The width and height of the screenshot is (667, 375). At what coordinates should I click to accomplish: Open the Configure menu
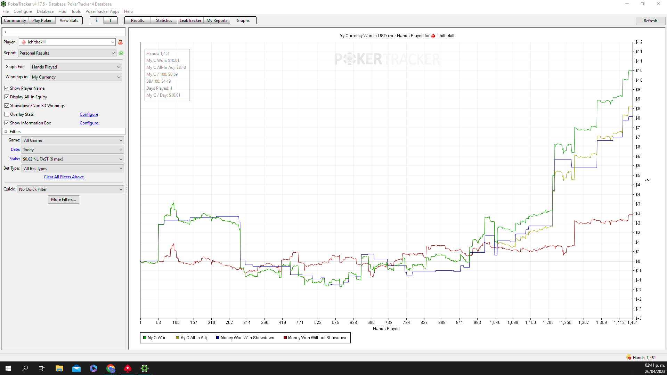23,11
